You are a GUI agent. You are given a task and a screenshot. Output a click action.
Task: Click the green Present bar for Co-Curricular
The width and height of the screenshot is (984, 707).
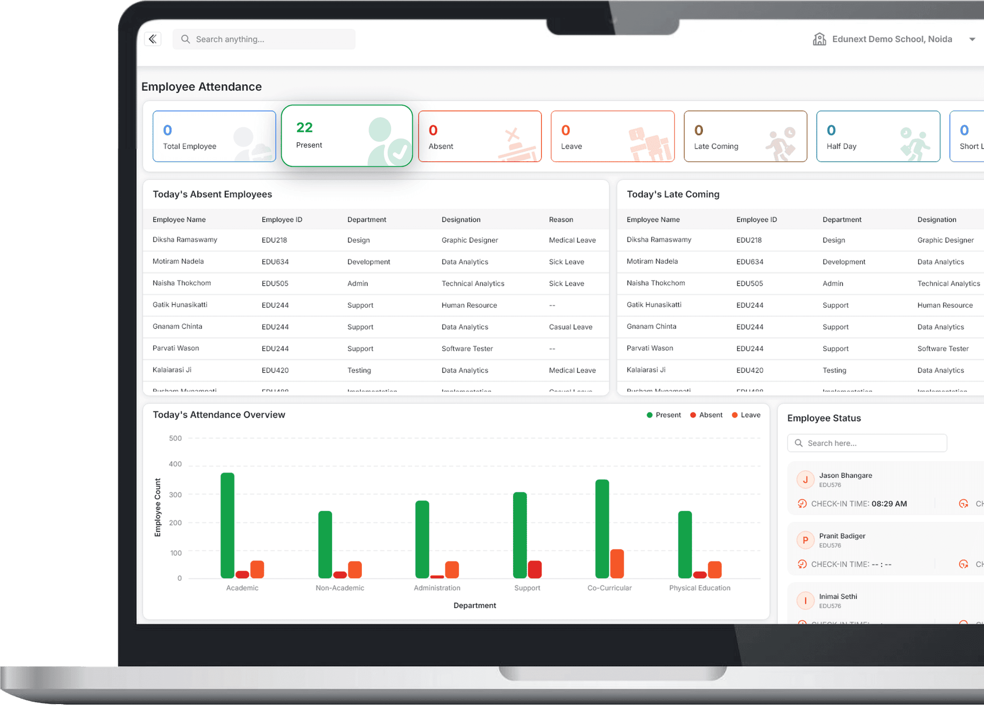(602, 529)
